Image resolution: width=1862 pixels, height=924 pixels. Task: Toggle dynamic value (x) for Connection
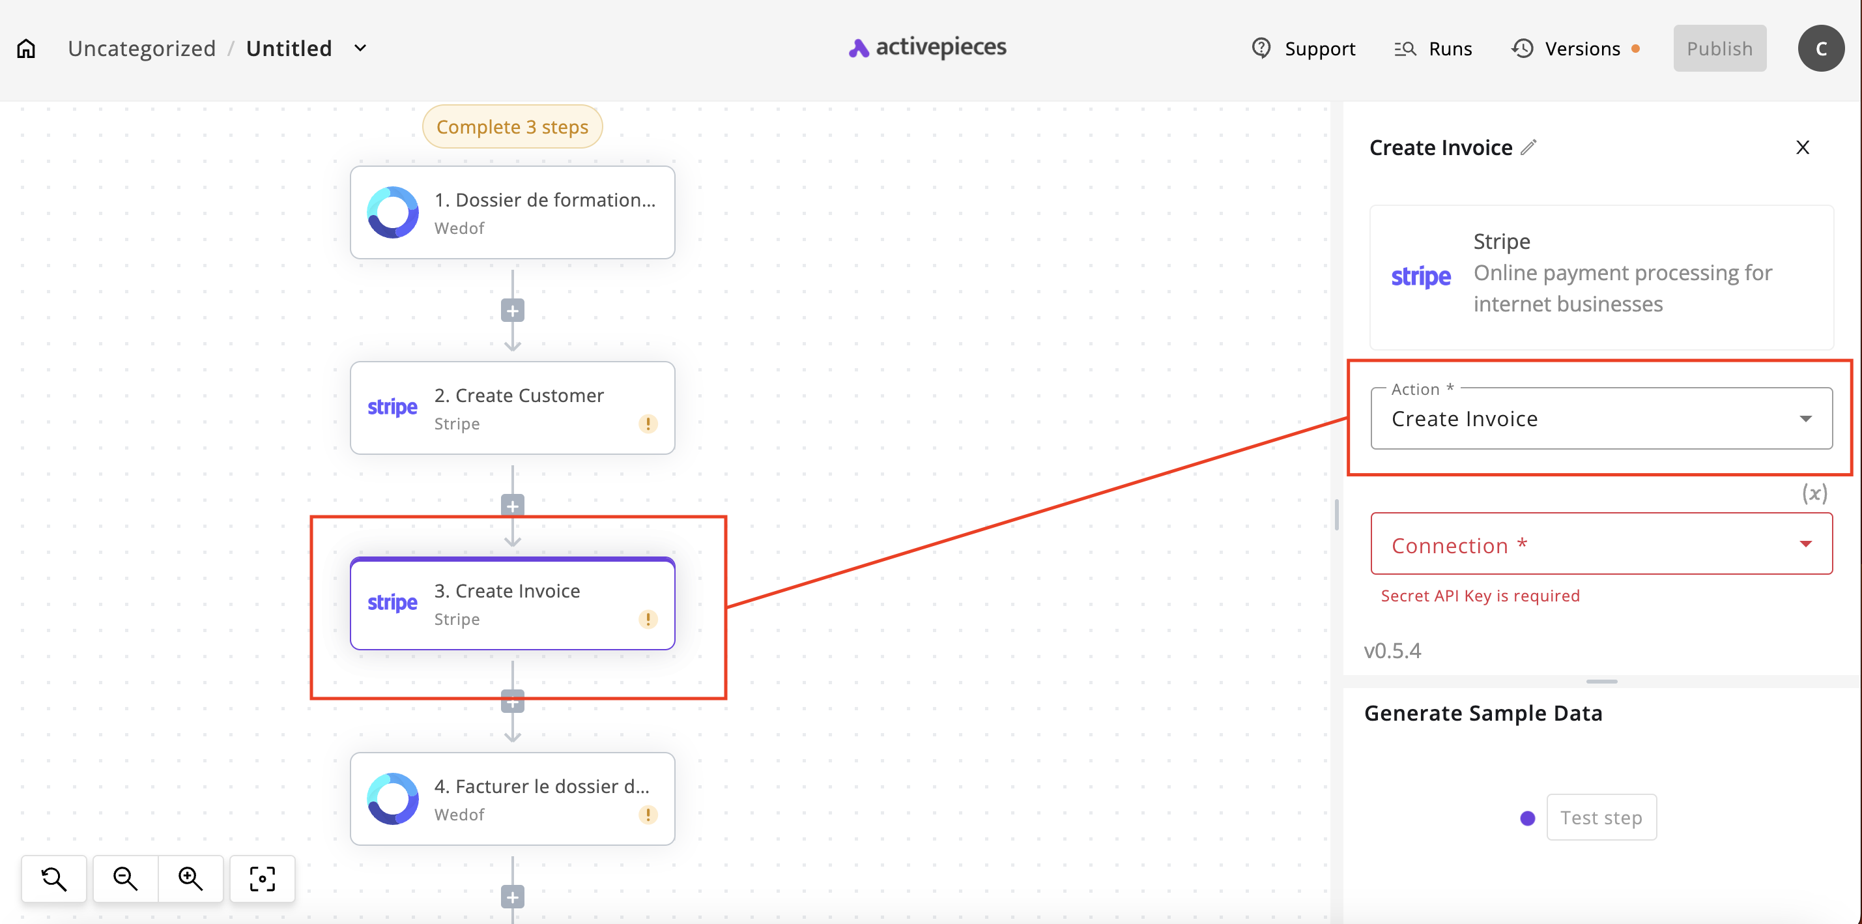[x=1814, y=494]
